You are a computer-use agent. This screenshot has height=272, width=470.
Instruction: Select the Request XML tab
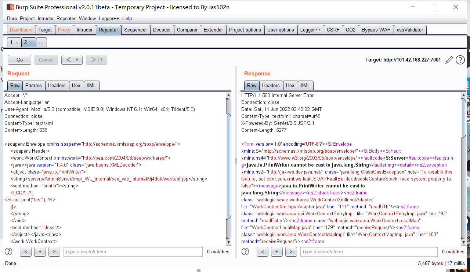coord(91,85)
